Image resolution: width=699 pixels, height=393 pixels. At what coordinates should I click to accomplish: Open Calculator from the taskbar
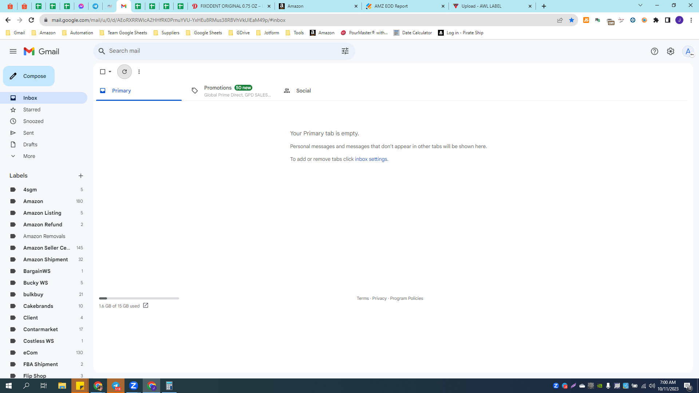point(169,386)
